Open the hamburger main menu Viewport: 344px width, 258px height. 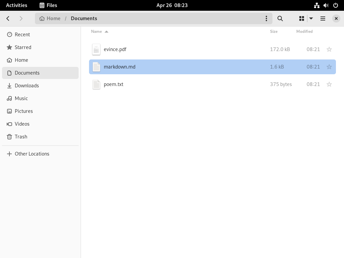[x=323, y=18]
